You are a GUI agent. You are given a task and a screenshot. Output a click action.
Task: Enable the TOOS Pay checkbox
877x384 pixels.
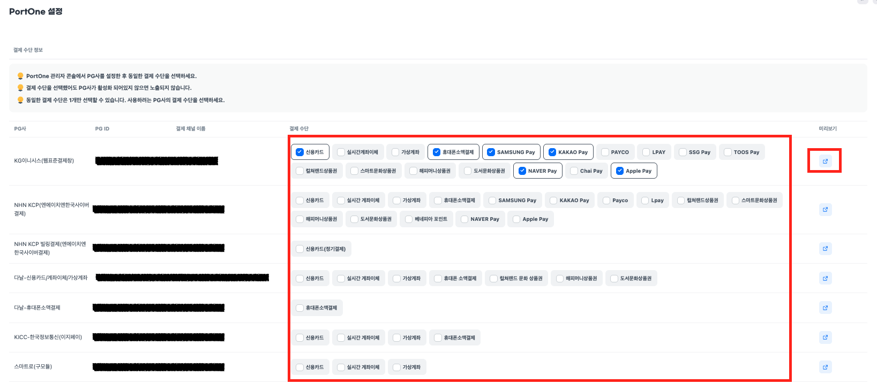[728, 152]
